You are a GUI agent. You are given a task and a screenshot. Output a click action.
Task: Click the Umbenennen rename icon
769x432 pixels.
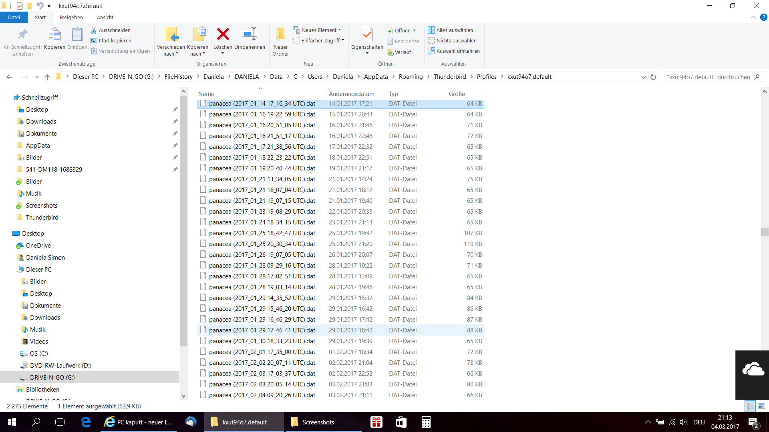(250, 35)
